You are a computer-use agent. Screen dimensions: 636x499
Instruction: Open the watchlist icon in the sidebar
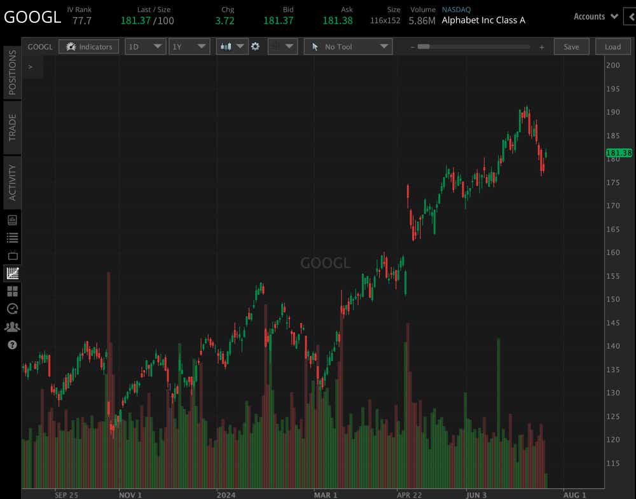coord(10,237)
